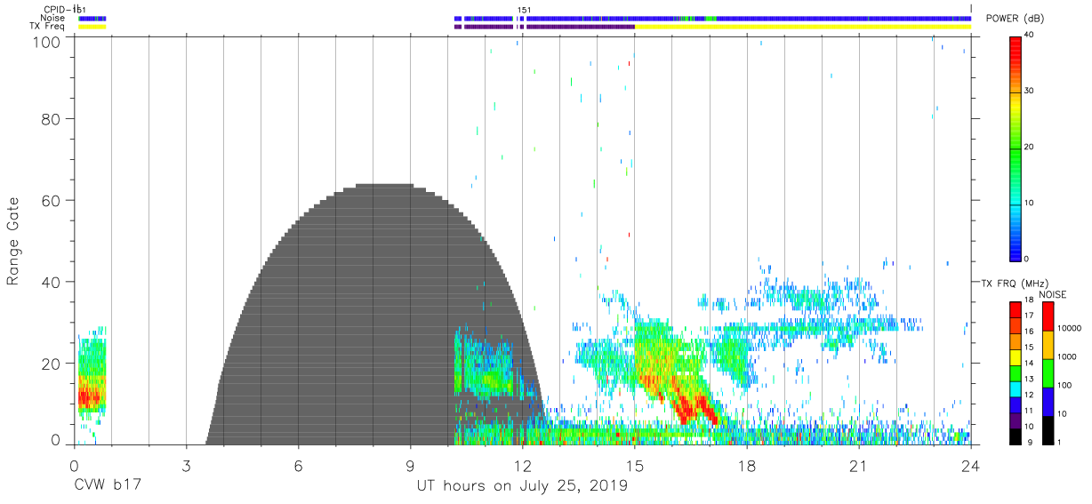The image size is (1092, 504).
Task: Click the 40 label on power colorbar
Action: pyautogui.click(x=1030, y=35)
